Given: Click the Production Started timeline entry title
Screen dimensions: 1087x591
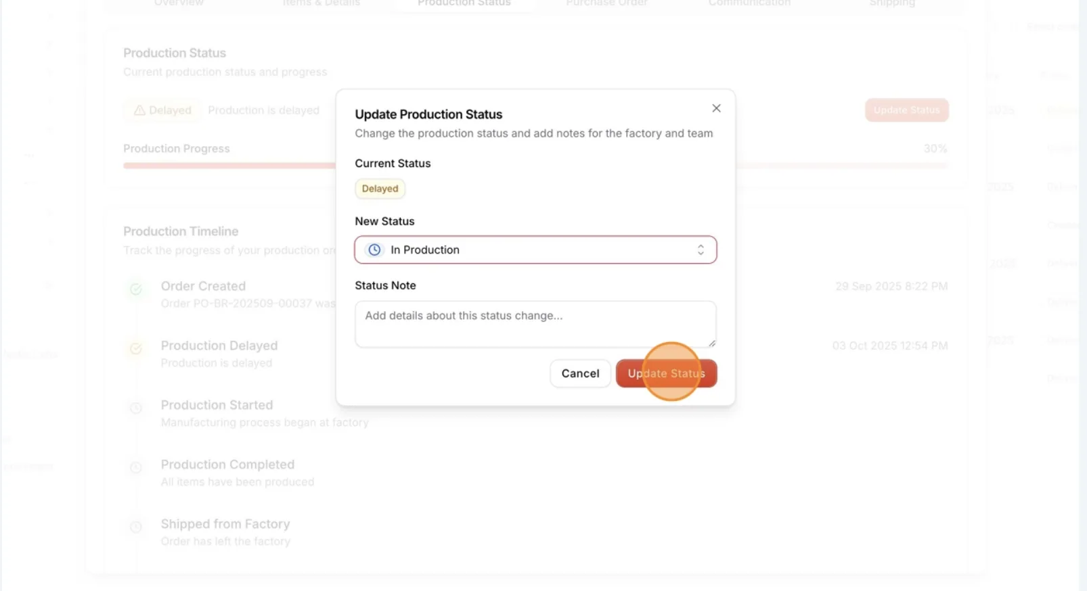Looking at the screenshot, I should tap(217, 405).
